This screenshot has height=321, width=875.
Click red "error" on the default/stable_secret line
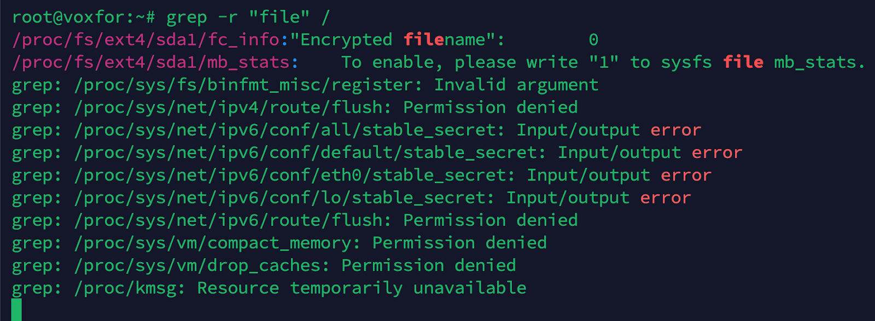point(716,153)
